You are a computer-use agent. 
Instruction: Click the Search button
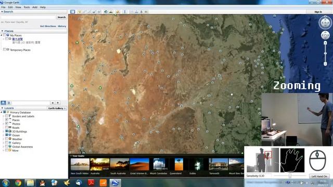tap(61, 17)
